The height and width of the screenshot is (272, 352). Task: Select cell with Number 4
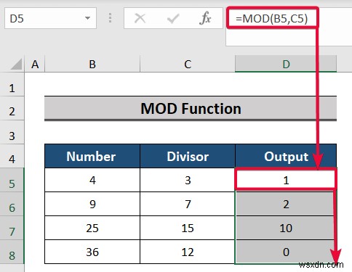[x=92, y=180]
